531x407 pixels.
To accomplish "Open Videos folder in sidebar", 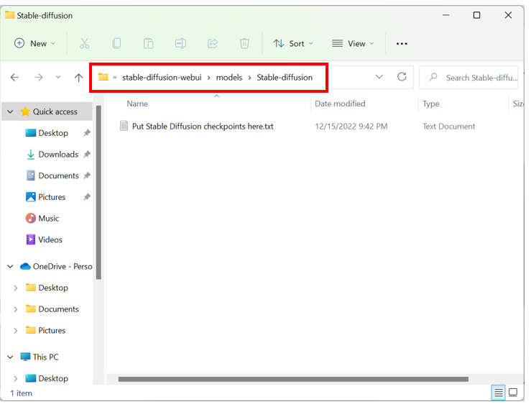I will (50, 239).
